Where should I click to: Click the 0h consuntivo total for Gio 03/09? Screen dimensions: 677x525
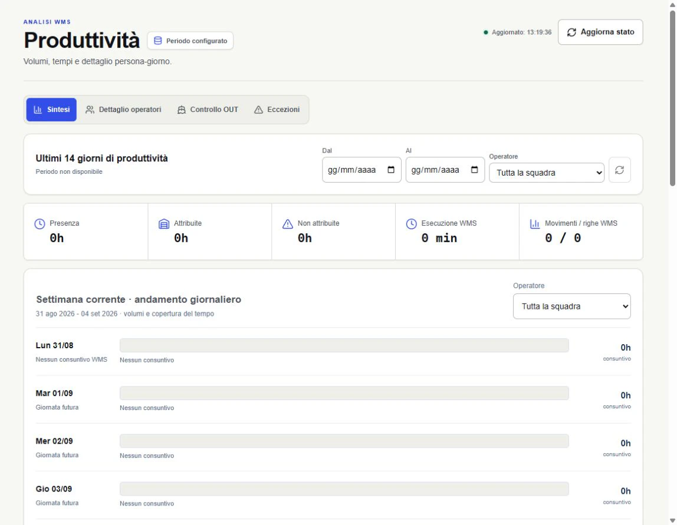click(626, 491)
